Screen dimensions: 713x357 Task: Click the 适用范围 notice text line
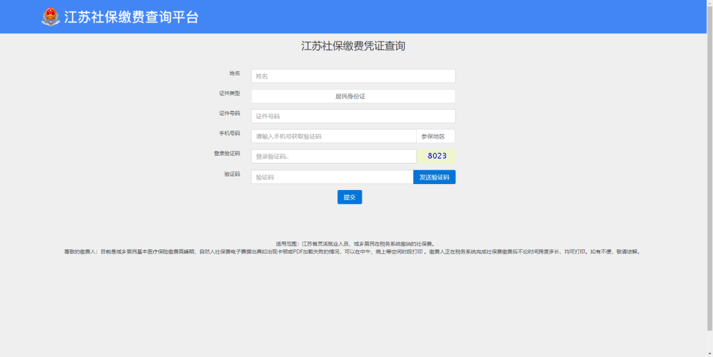355,243
